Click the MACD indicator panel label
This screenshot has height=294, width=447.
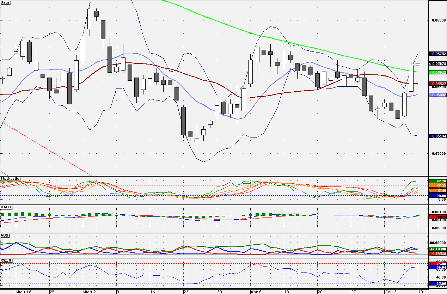click(x=6, y=207)
